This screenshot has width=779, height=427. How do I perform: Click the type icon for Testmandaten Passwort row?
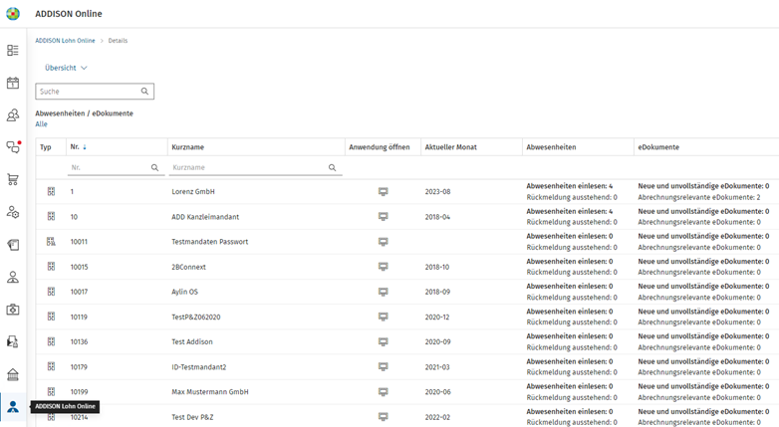(51, 241)
